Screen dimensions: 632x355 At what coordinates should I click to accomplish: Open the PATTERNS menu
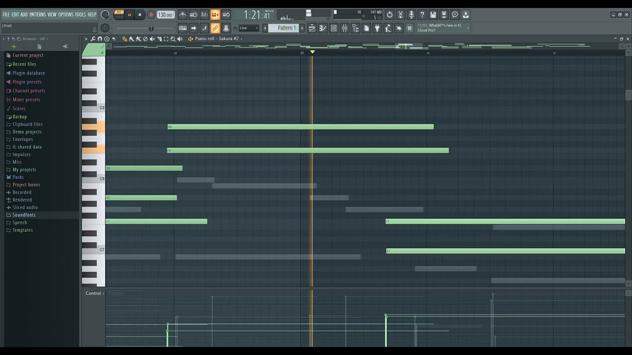(38, 14)
